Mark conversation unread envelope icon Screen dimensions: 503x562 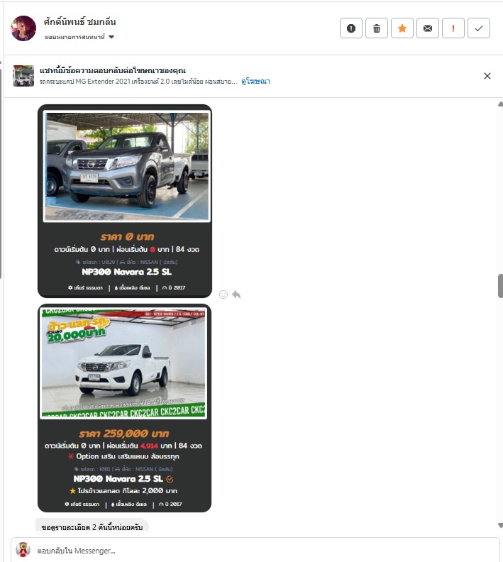pos(428,28)
